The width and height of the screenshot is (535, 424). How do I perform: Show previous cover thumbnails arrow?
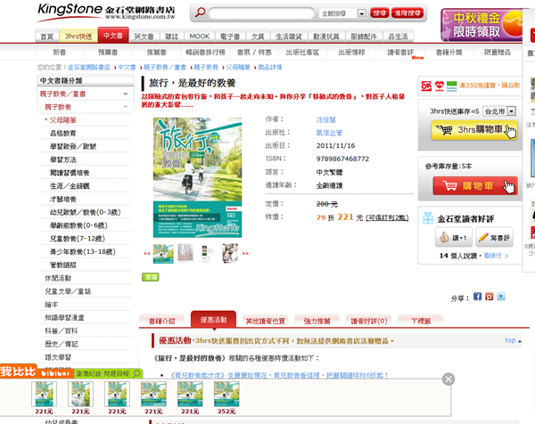click(x=147, y=253)
